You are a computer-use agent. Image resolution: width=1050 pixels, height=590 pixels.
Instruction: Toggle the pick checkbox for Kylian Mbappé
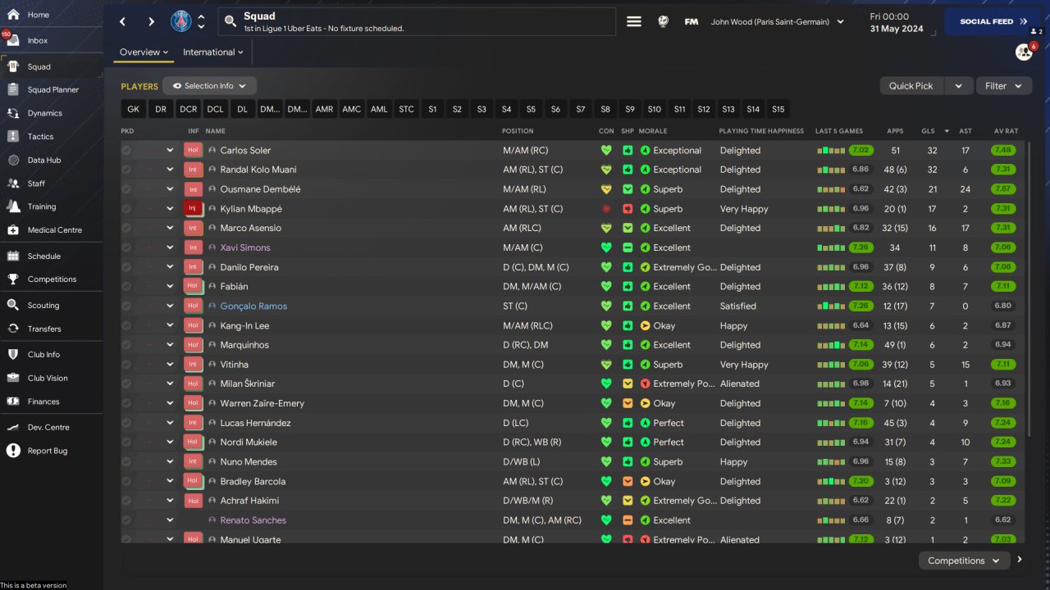126,209
